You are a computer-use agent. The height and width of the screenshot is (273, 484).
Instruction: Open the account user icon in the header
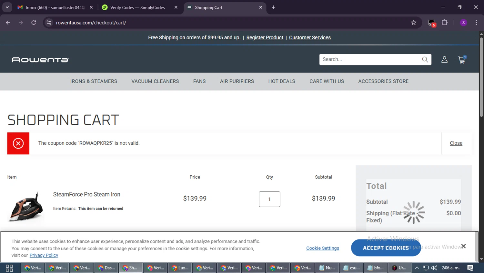point(444,60)
